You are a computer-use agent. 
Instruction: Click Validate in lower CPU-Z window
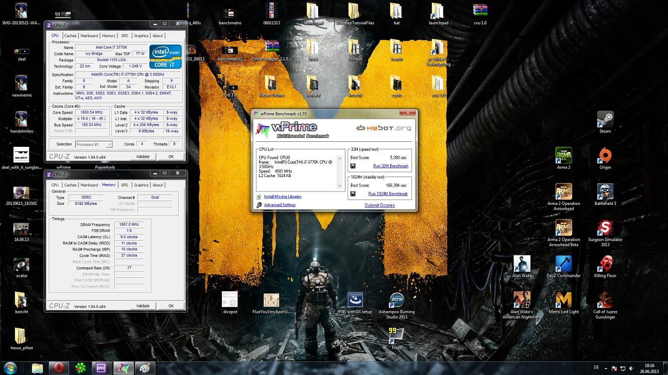click(143, 306)
